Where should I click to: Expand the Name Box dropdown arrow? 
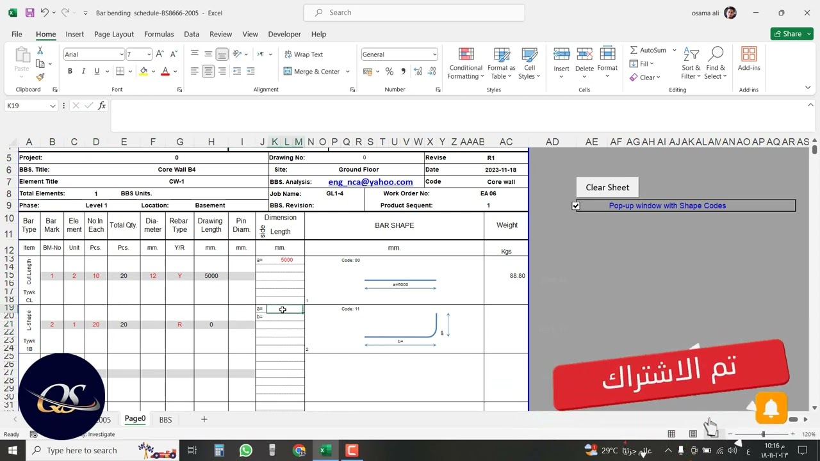point(53,106)
